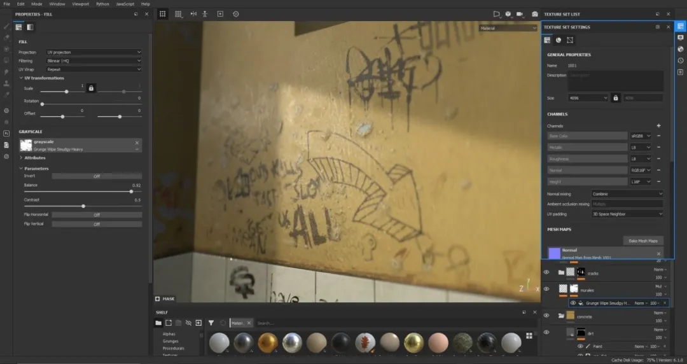Add a new channel with plus icon
Viewport: 687px width, 364px height.
pyautogui.click(x=658, y=126)
